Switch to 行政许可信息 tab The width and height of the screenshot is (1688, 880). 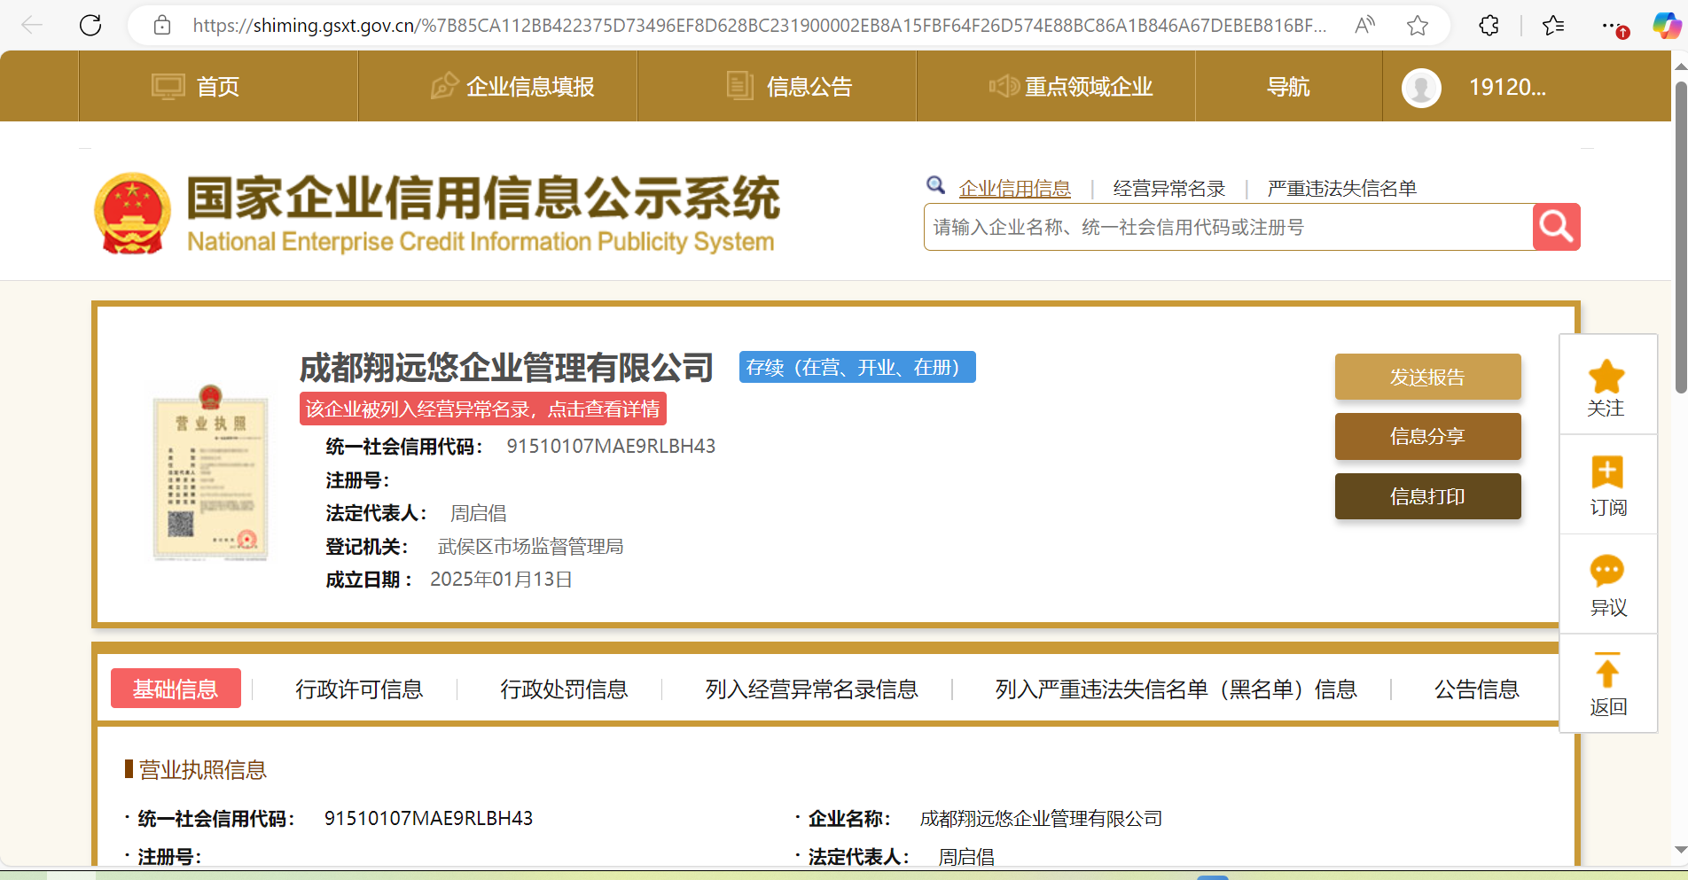359,689
